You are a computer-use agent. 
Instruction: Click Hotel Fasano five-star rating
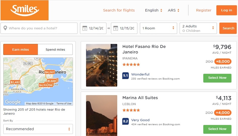(131, 65)
